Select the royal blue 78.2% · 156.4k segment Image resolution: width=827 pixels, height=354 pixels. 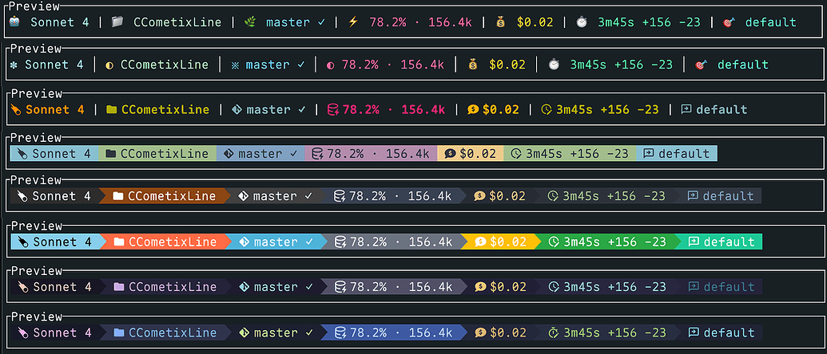(393, 333)
